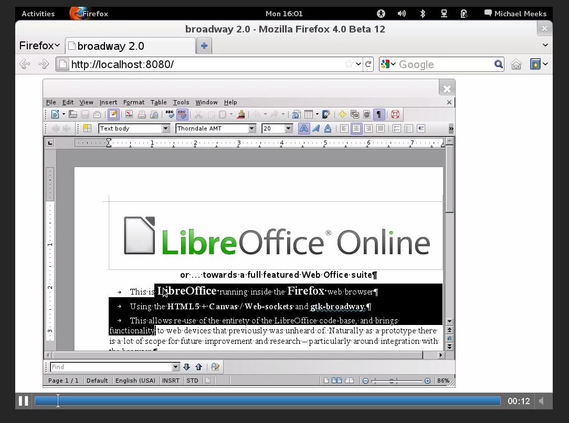The height and width of the screenshot is (423, 569).
Task: Open the Edit menu
Action: click(68, 102)
